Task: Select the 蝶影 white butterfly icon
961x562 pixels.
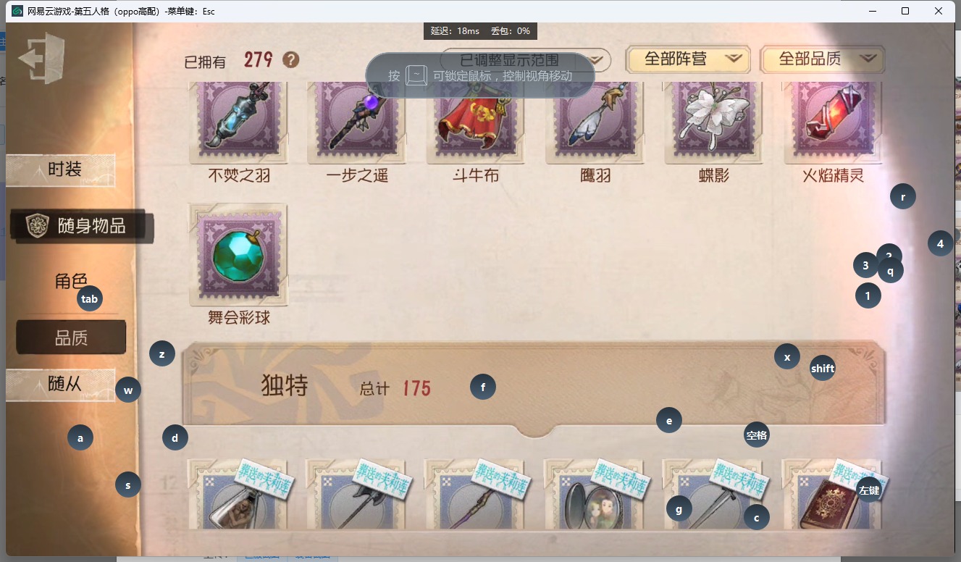Action: tap(714, 122)
